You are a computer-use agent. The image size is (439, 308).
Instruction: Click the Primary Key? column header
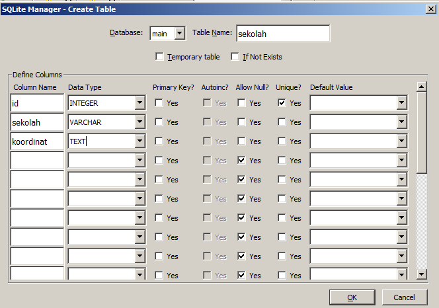[173, 87]
